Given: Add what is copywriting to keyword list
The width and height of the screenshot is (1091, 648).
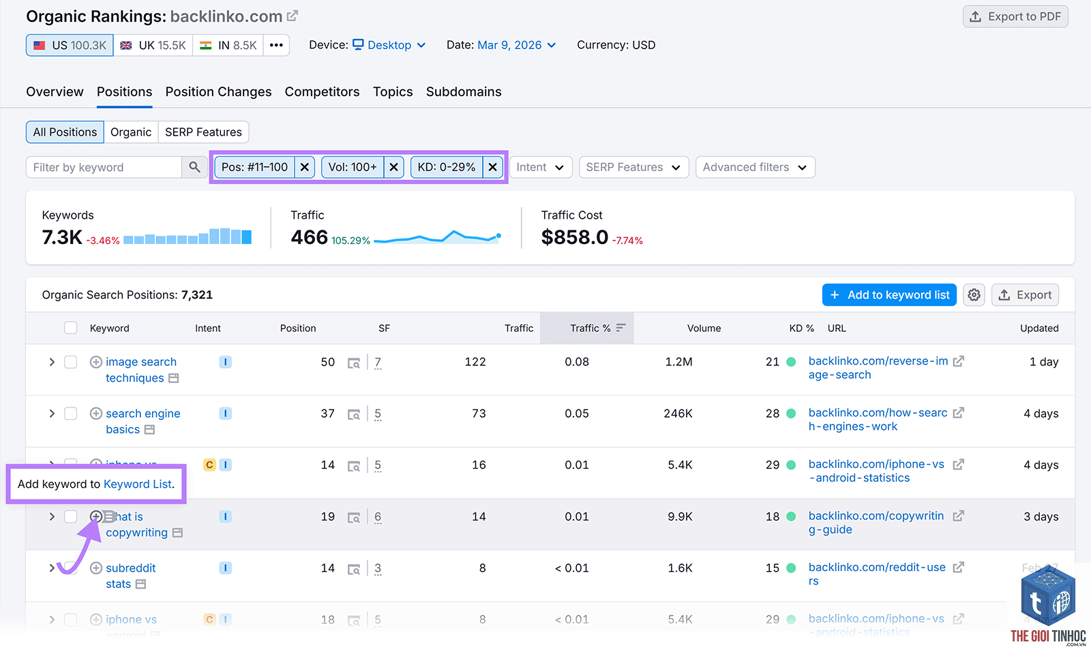Looking at the screenshot, I should (x=96, y=516).
